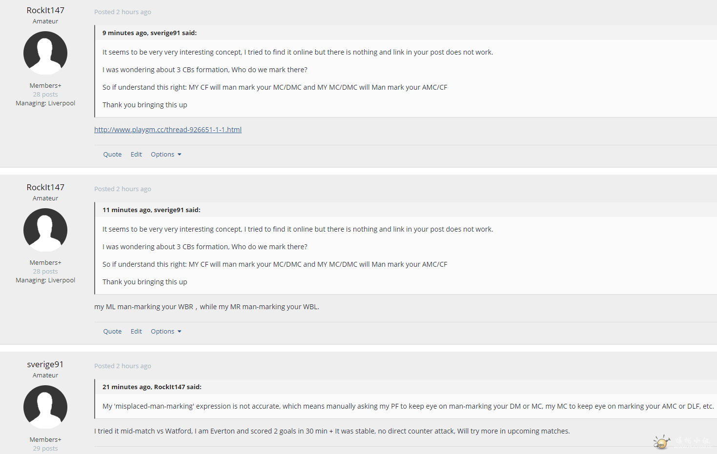
Task: Click the third post's 'Posted 2 hours ago' timestamp
Action: tap(123, 366)
